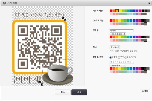
Task: Pick indigo in the 상호명 color palette
Action: [134, 37]
